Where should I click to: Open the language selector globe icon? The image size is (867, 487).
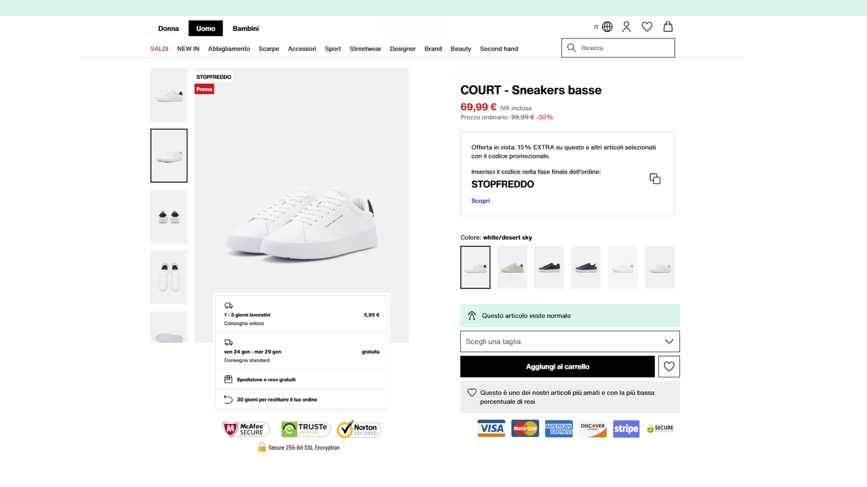pos(607,27)
